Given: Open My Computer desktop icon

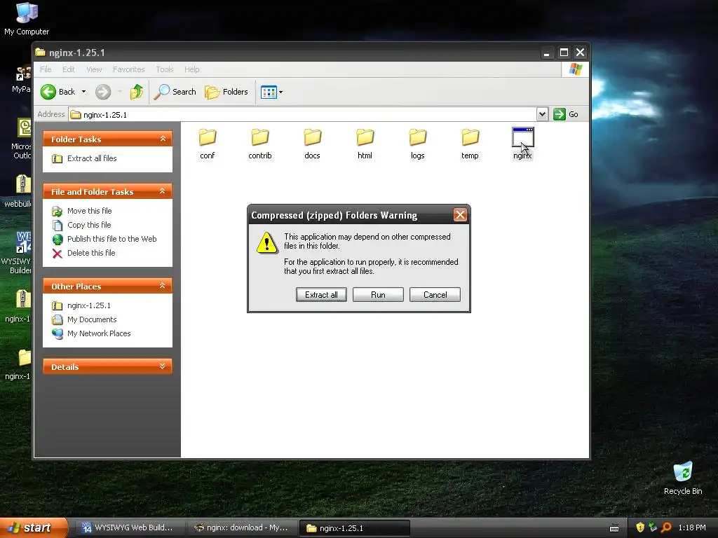Looking at the screenshot, I should [x=27, y=19].
